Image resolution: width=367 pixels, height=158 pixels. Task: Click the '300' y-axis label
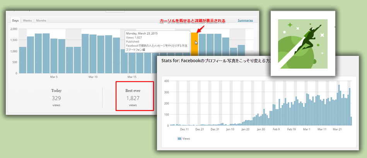166,92
